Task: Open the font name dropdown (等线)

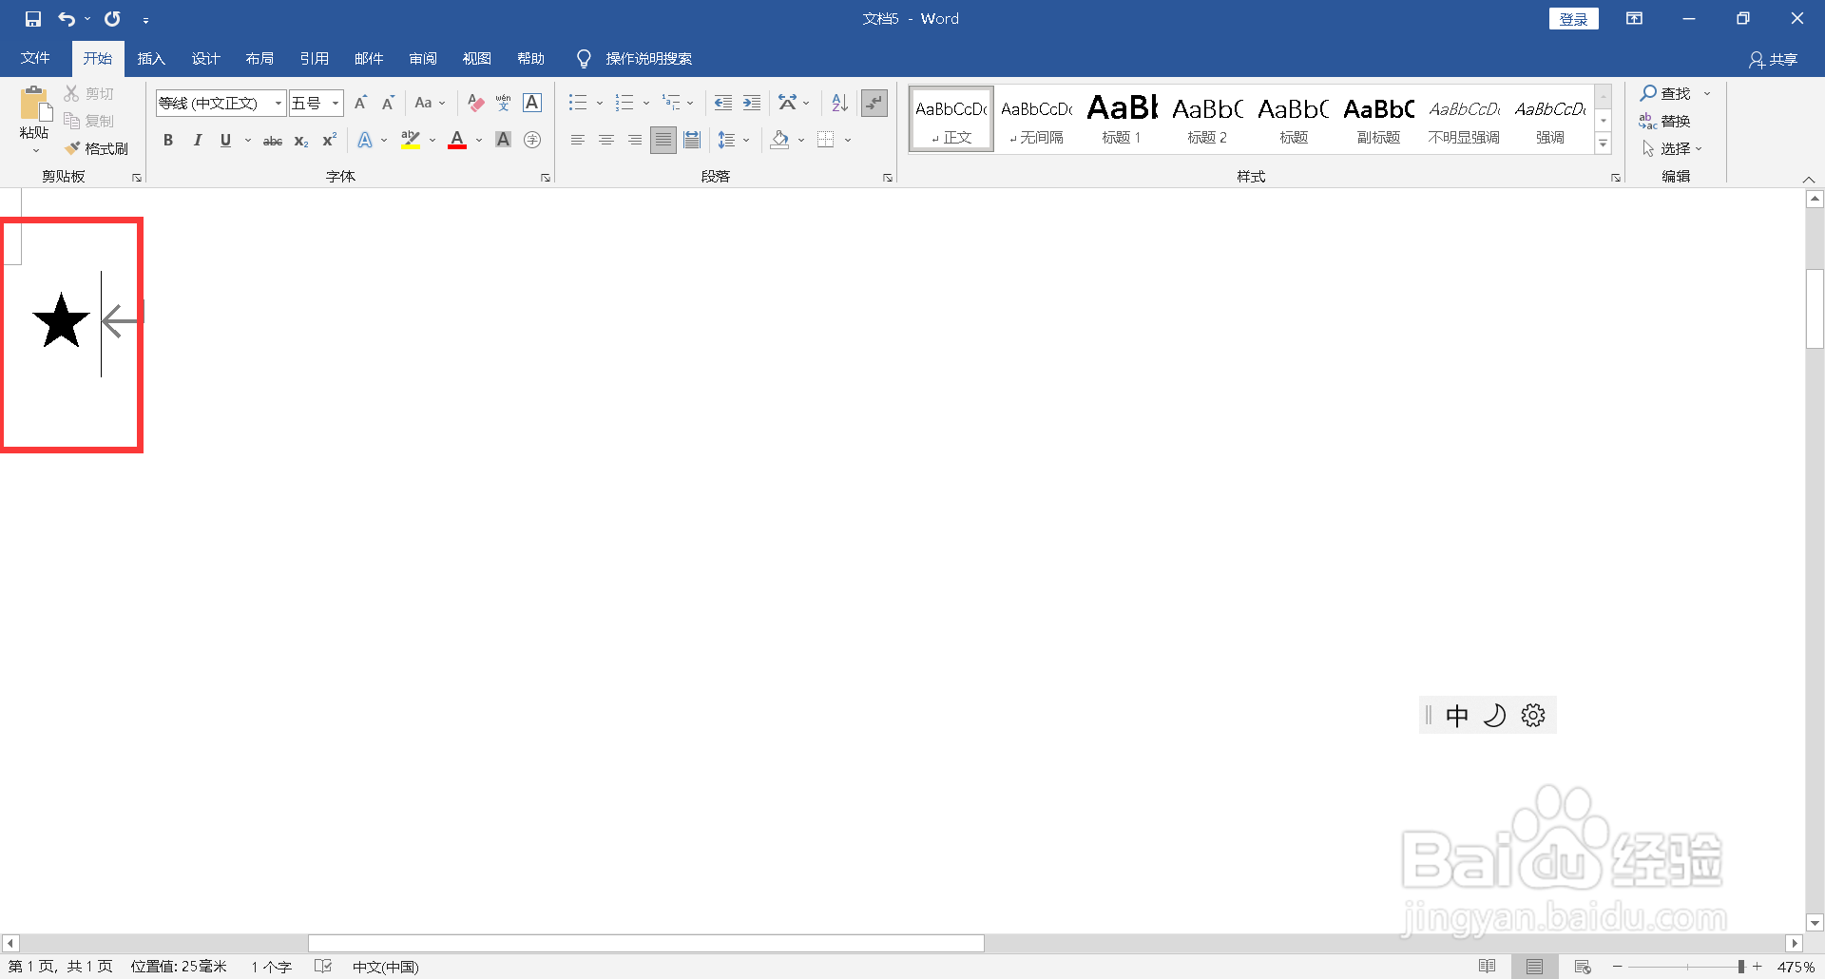Action: [279, 103]
